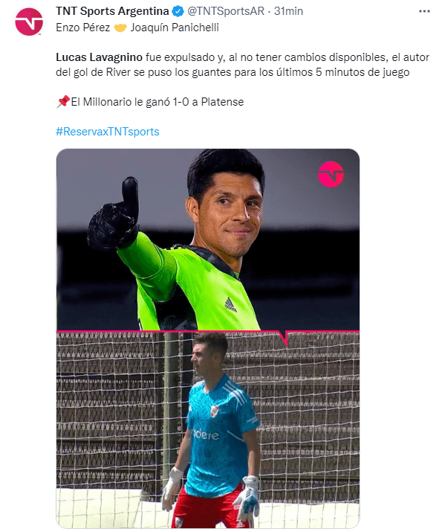Open the TNT Sports profile avatar
This screenshot has height=532, width=442.
click(29, 22)
